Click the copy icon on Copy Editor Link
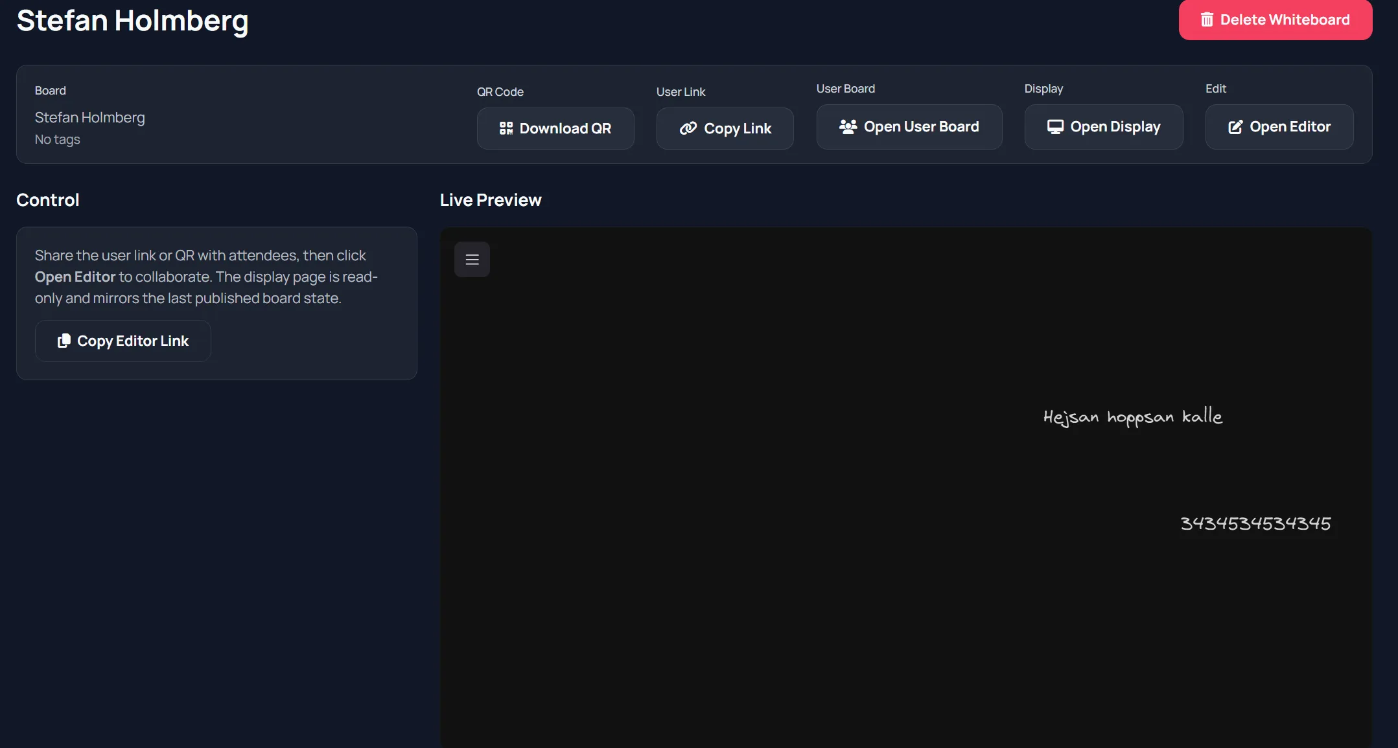 [64, 341]
